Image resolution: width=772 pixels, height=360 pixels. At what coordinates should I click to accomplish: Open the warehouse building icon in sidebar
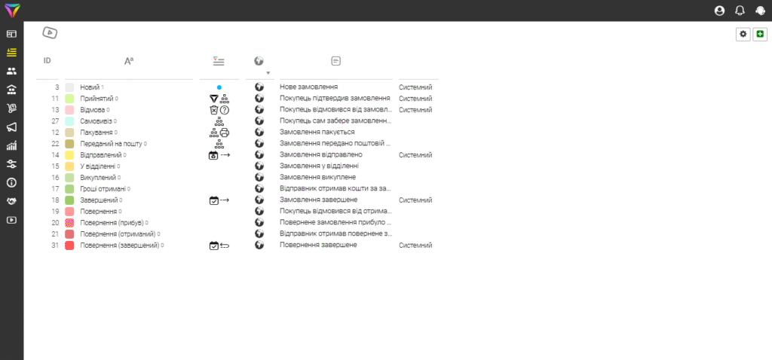pyautogui.click(x=12, y=90)
